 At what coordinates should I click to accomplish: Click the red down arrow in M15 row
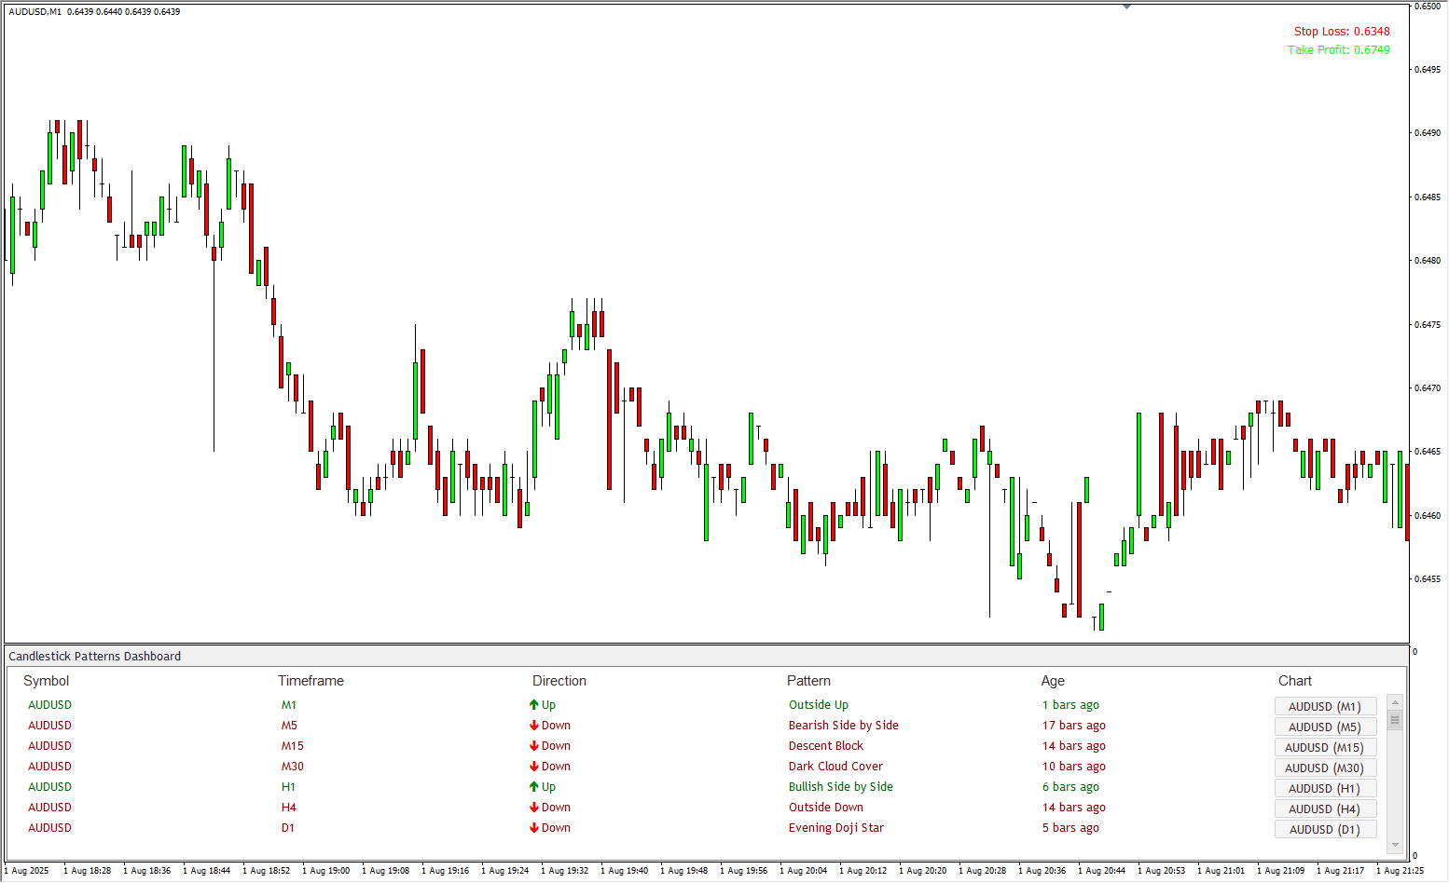click(x=534, y=746)
